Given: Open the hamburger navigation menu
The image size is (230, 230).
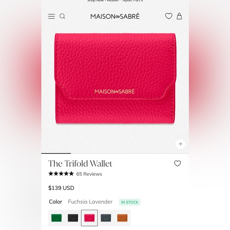Looking at the screenshot, I should click(x=52, y=16).
